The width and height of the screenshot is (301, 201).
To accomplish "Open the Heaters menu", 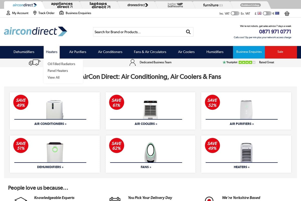I will [52, 52].
